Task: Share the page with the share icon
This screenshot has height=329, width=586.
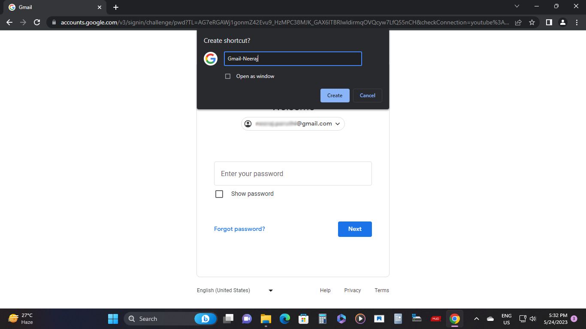Action: point(518,22)
